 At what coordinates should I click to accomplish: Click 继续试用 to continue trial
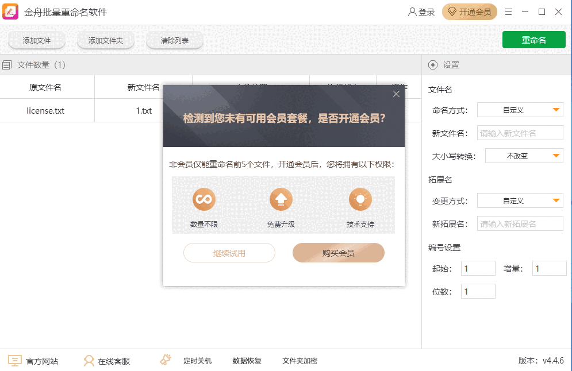229,253
